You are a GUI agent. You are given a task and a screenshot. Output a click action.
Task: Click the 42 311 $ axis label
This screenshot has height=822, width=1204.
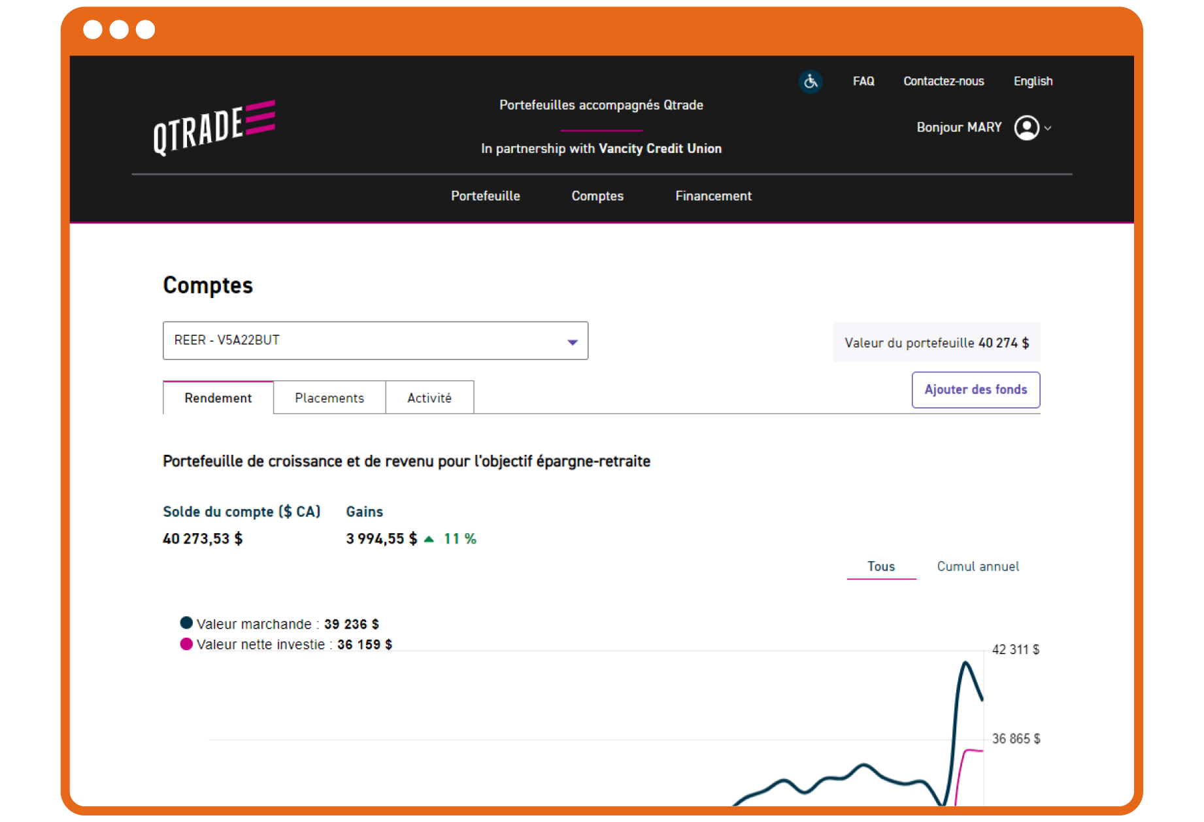[x=1016, y=649]
